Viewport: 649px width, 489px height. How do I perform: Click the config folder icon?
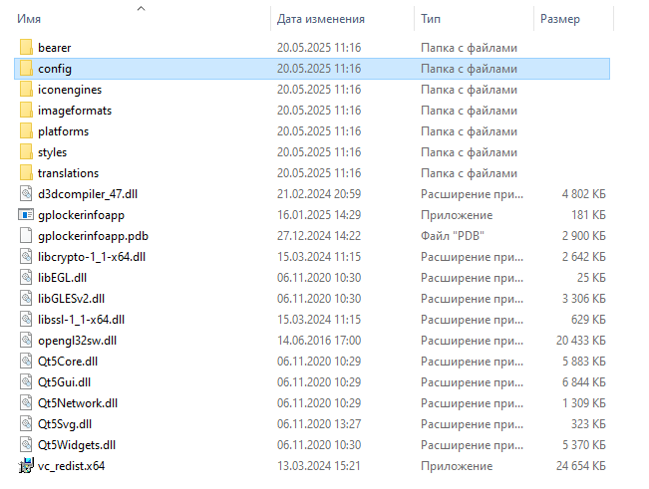[26, 68]
